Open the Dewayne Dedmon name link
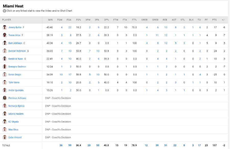 coord(17,67)
